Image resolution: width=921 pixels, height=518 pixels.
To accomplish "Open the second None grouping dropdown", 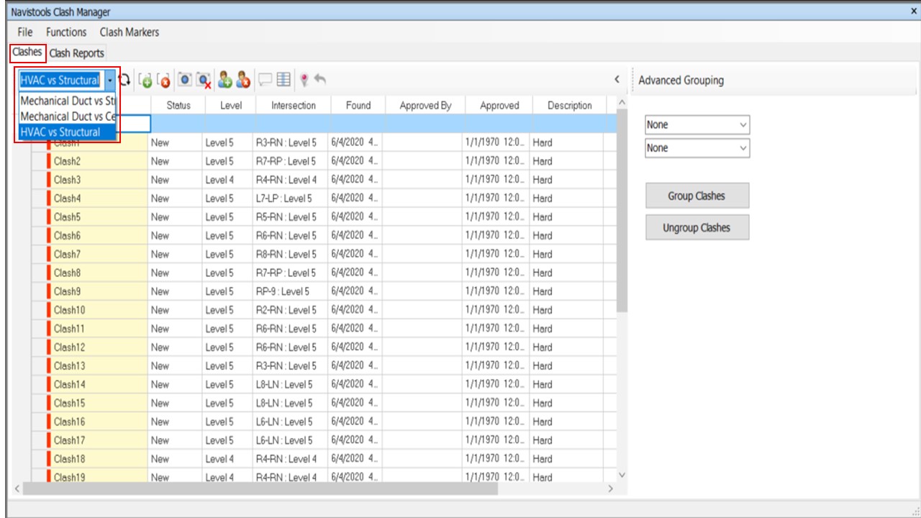I will pos(697,147).
